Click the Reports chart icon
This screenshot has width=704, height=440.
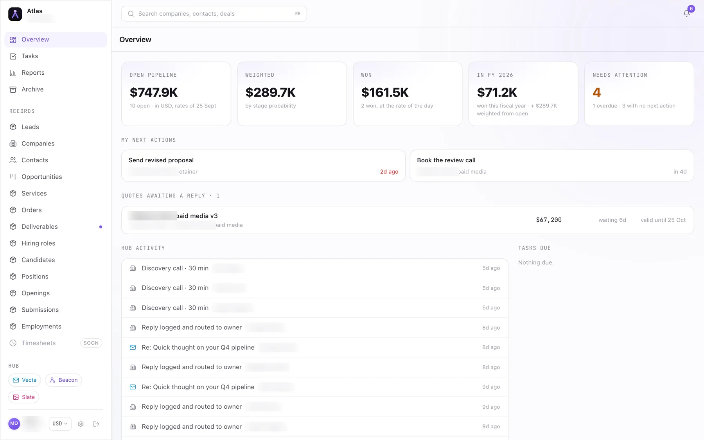pyautogui.click(x=13, y=73)
